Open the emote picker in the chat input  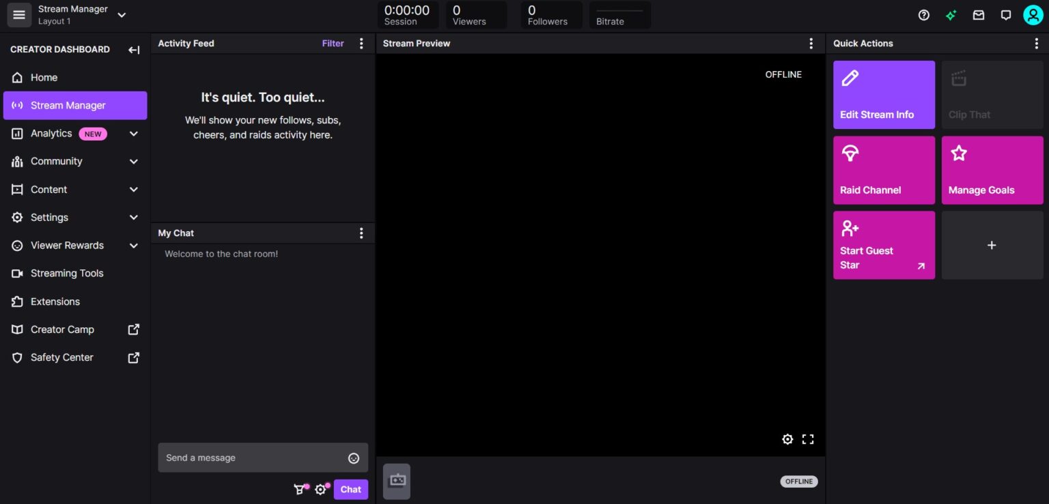click(x=354, y=458)
